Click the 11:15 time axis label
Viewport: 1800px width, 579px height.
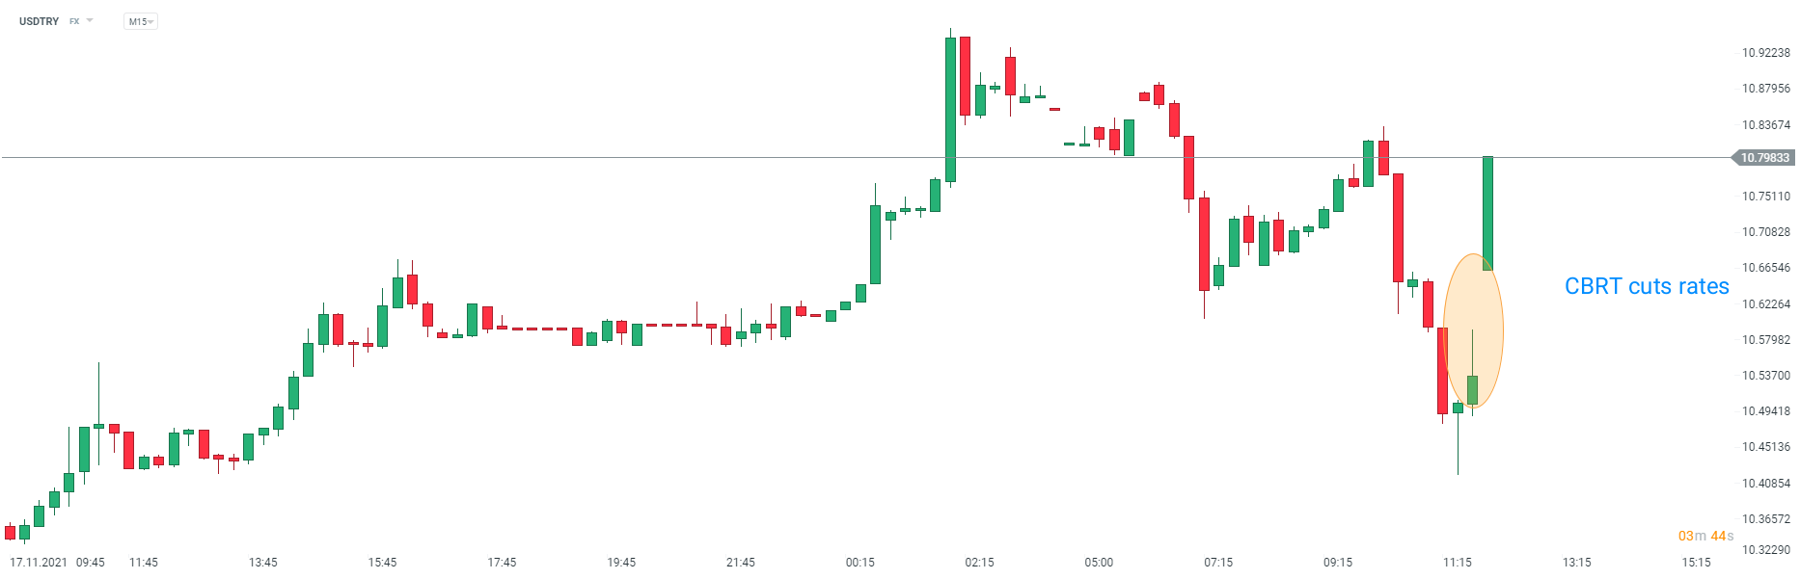[x=1457, y=563]
